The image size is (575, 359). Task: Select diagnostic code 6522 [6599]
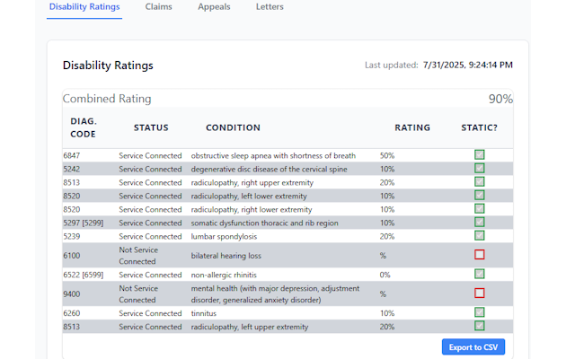click(x=84, y=276)
